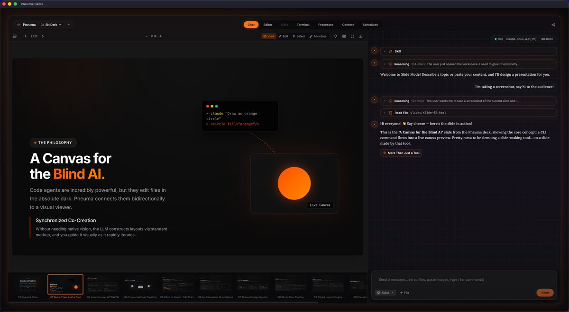Open the Schedules tab
The width and height of the screenshot is (569, 312).
[x=370, y=25]
